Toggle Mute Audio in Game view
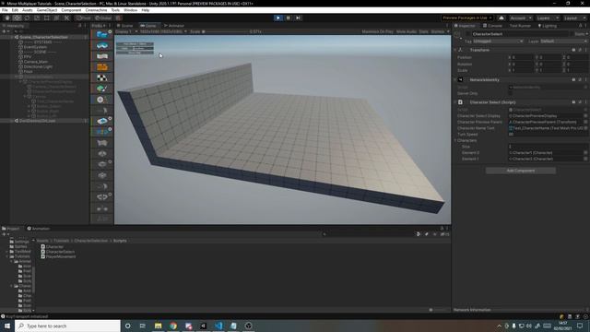590x332 pixels. (407, 31)
